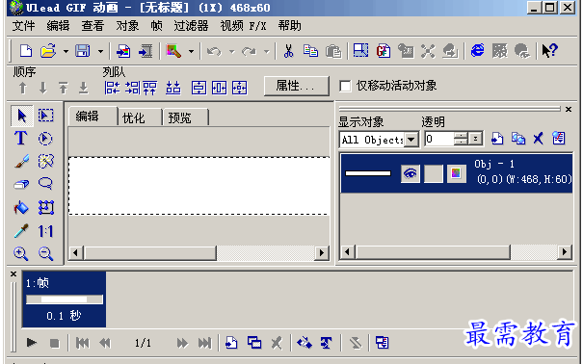The image size is (583, 364).
Task: Undo the last action
Action: [x=214, y=51]
